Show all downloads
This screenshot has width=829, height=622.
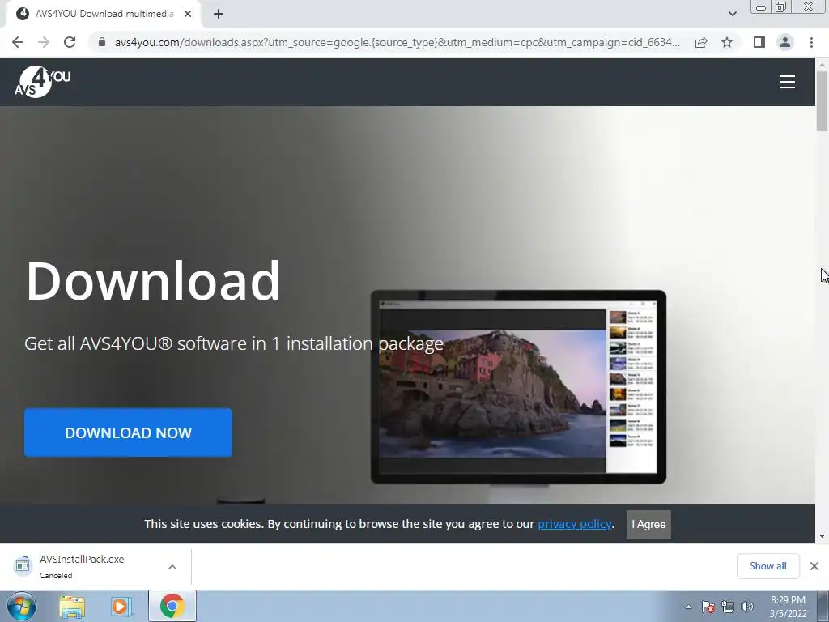coord(767,566)
